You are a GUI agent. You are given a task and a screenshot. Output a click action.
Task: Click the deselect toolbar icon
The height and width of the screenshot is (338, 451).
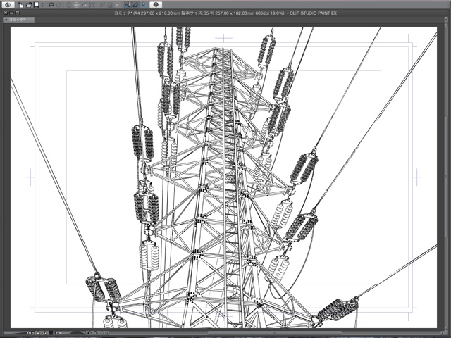[101, 5]
